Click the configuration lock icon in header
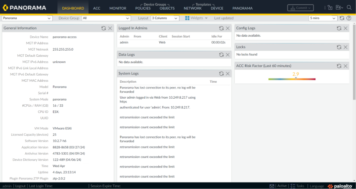The image size is (356, 189). point(330,8)
